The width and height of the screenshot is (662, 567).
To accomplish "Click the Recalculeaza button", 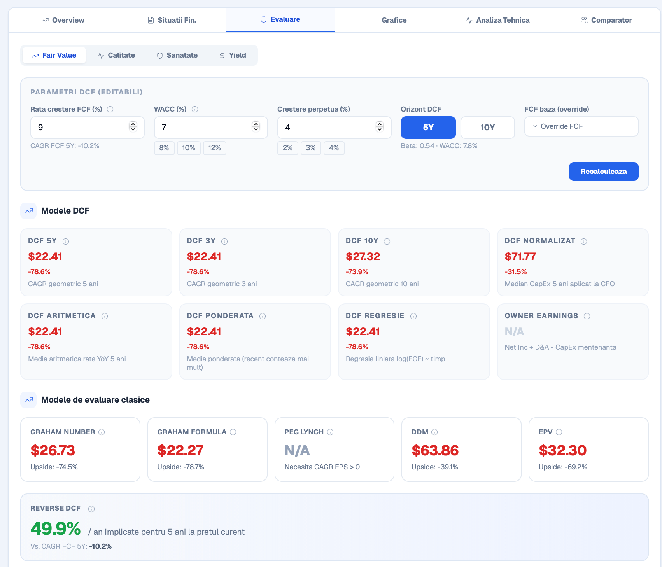I will coord(604,171).
